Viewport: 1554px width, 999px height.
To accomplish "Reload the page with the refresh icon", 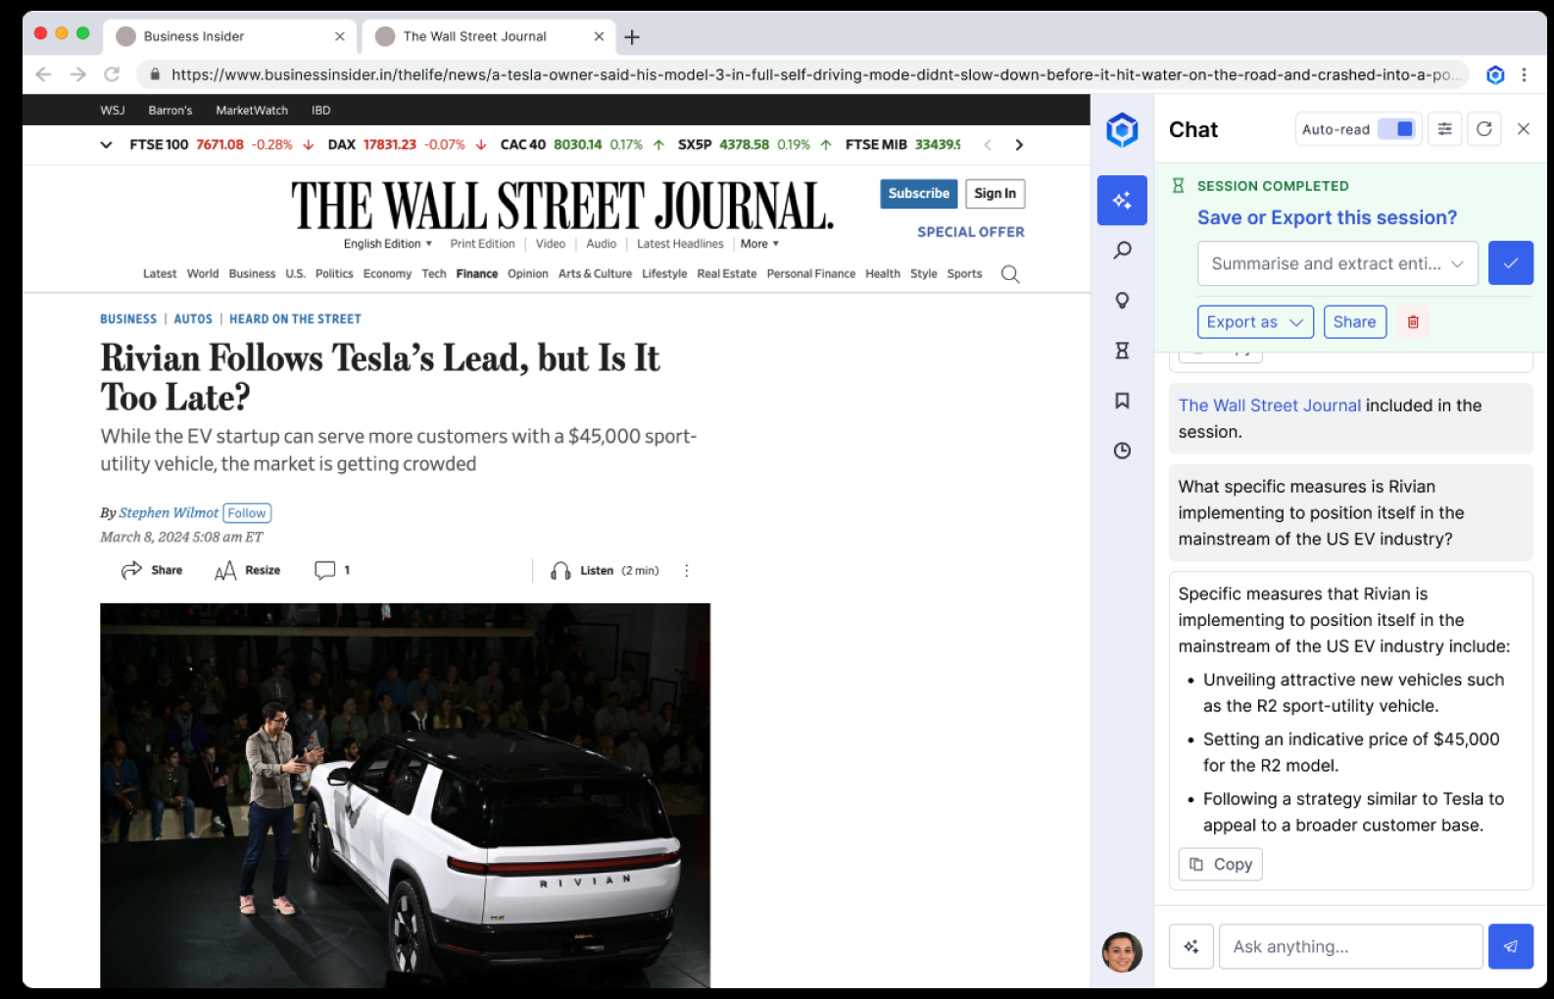I will tap(112, 74).
